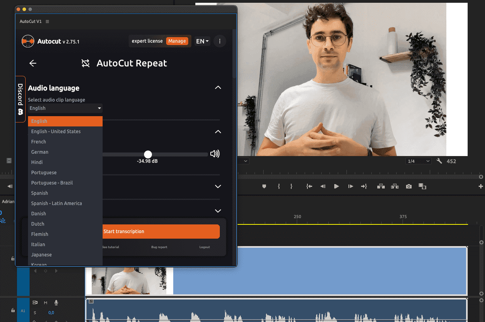Select Portuguese - Brazil option
This screenshot has width=485, height=322.
pos(65,183)
